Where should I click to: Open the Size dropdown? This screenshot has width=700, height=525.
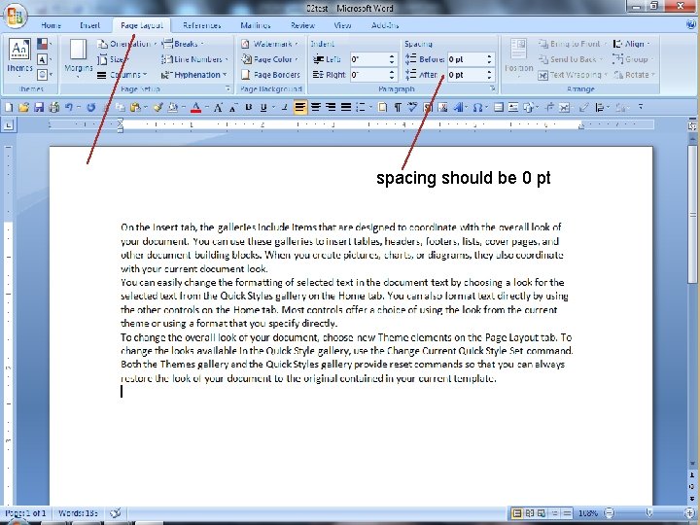tap(113, 59)
